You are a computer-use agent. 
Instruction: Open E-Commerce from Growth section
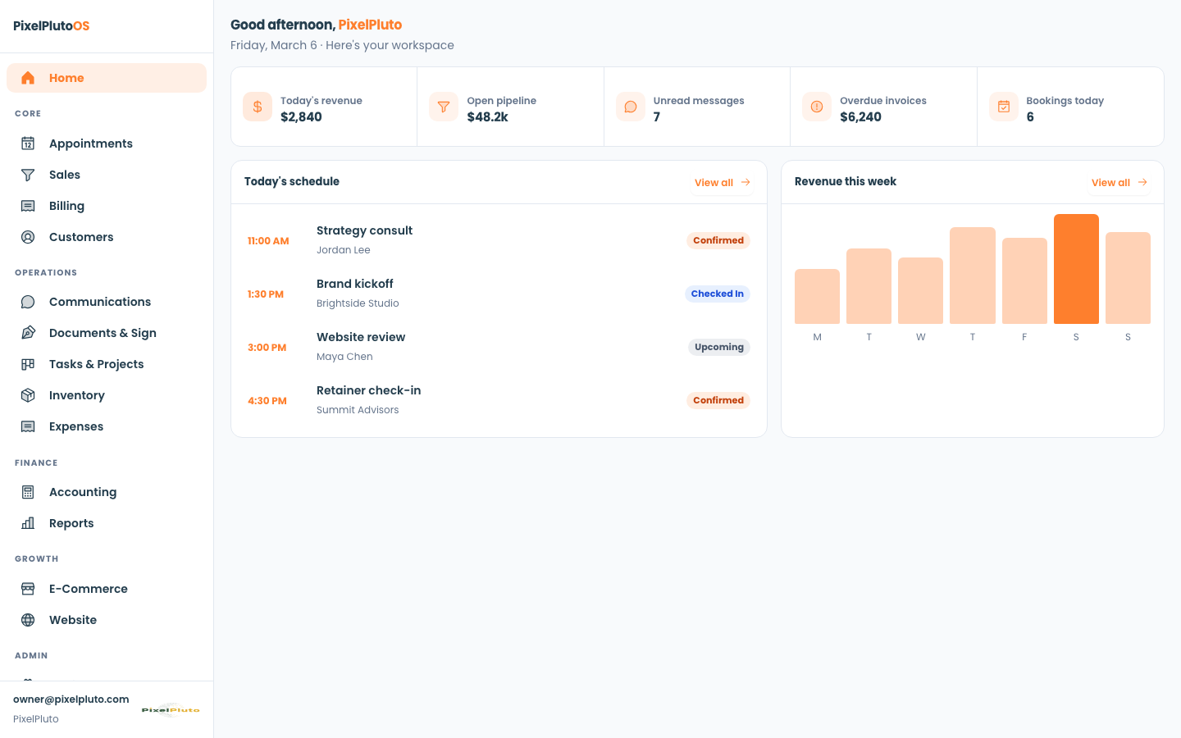(107, 589)
